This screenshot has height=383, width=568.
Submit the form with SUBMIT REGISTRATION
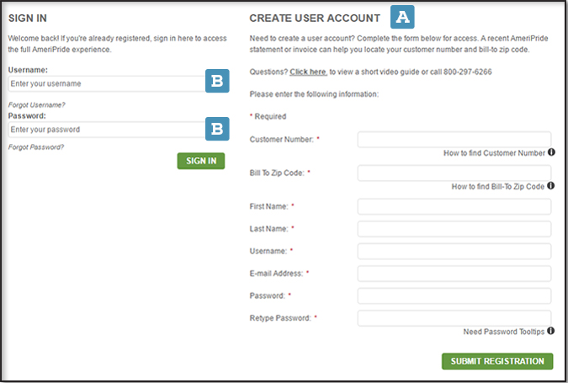[x=496, y=361]
